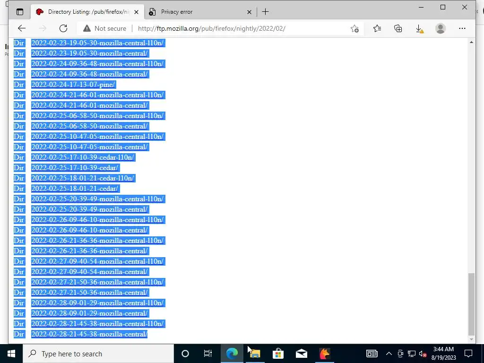Click the Not secure warning indicator

click(104, 28)
